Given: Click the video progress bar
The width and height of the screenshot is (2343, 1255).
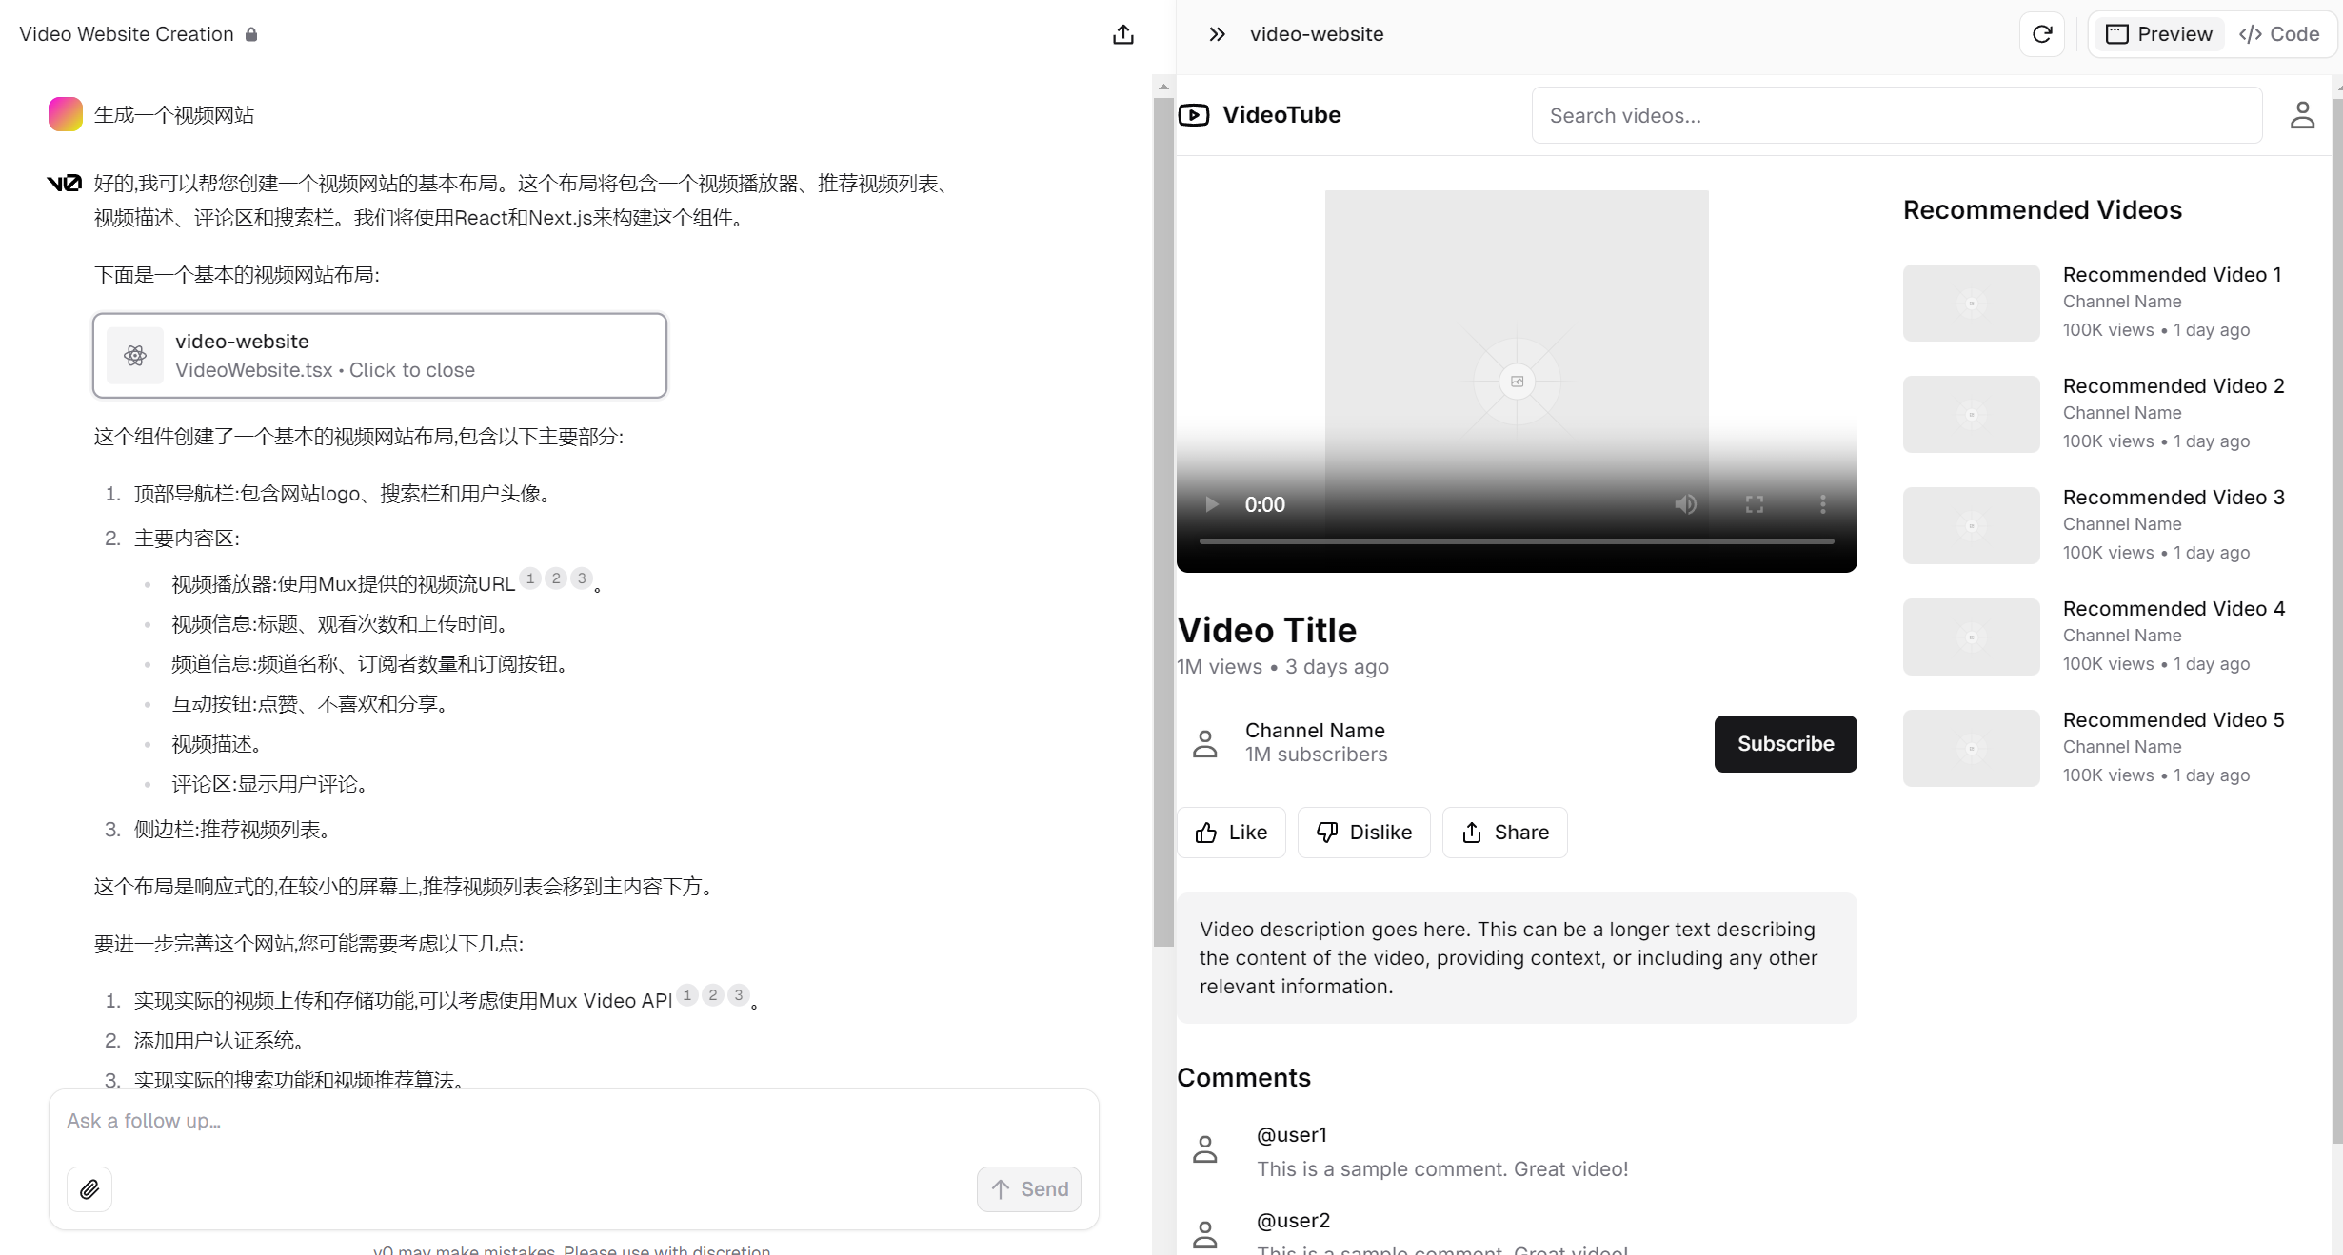Looking at the screenshot, I should (x=1516, y=541).
